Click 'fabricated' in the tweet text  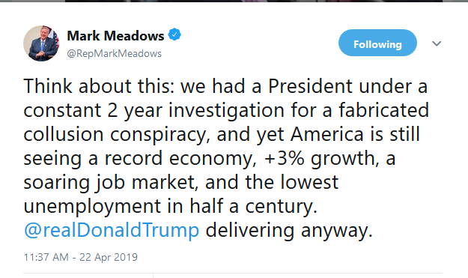pos(383,110)
